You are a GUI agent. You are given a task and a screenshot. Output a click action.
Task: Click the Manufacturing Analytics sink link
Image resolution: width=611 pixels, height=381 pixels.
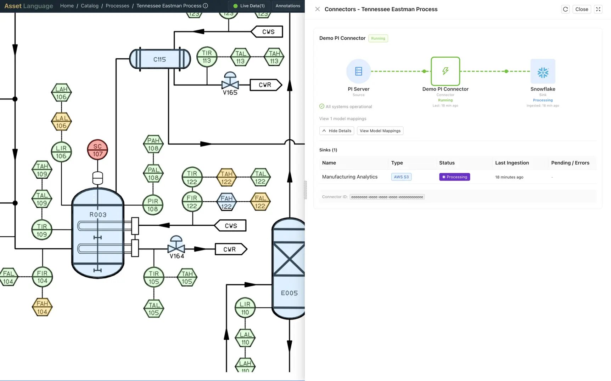(x=349, y=177)
